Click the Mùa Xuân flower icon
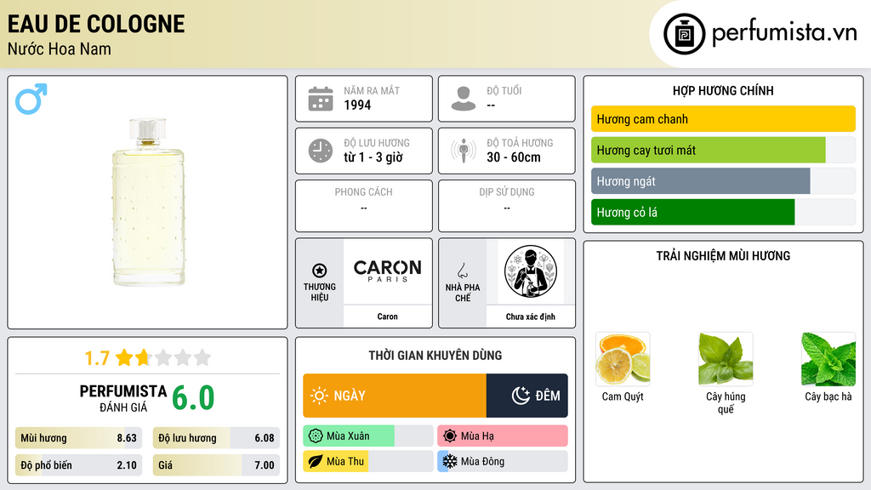 coord(316,436)
